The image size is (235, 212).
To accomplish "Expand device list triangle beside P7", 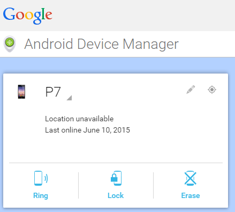I will (69, 98).
